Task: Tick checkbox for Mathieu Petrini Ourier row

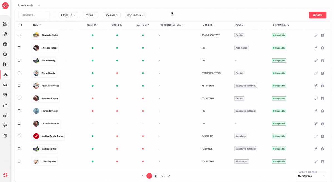Action: 19,136
